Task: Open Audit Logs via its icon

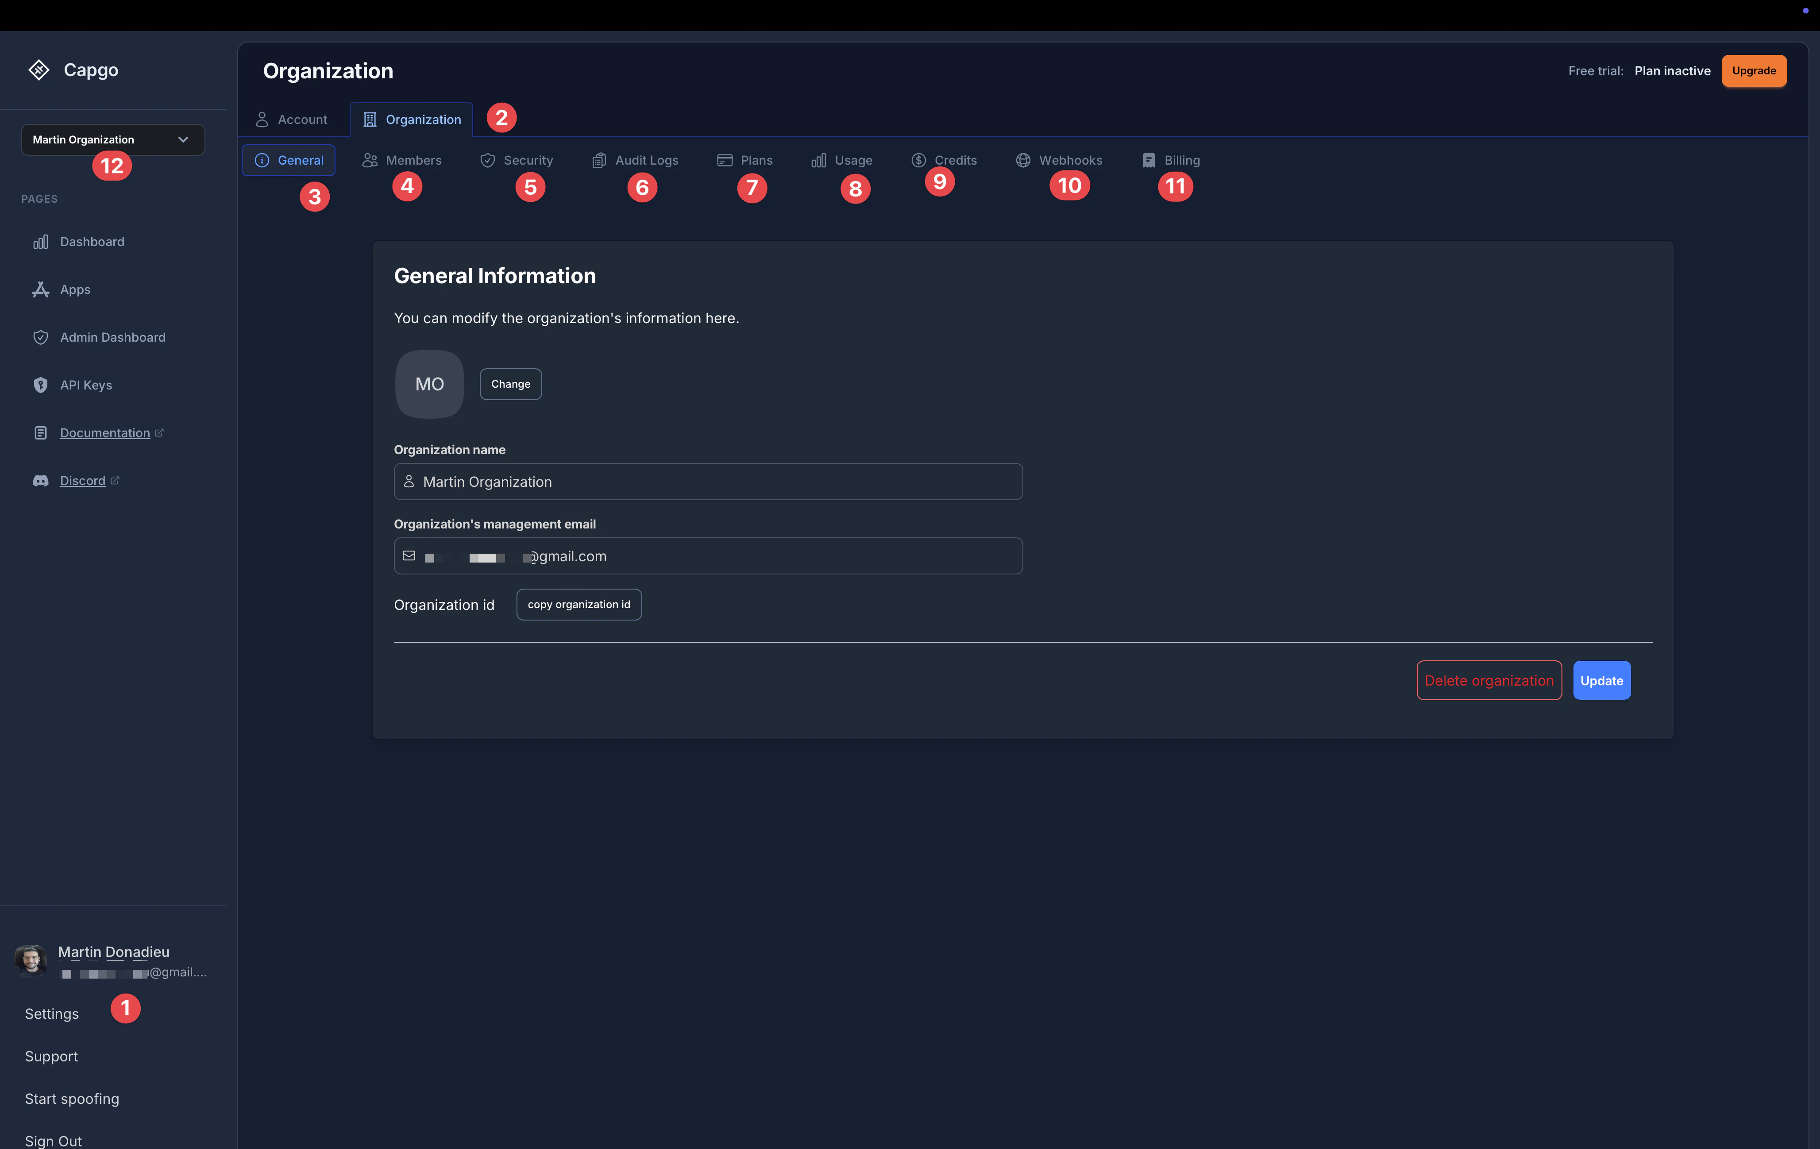Action: (x=599, y=159)
